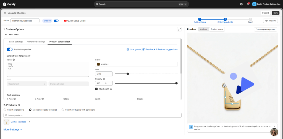Screen dimensions: 283x139
Task: Uncheck the Max height checkbox
Action: pyautogui.click(x=96, y=89)
